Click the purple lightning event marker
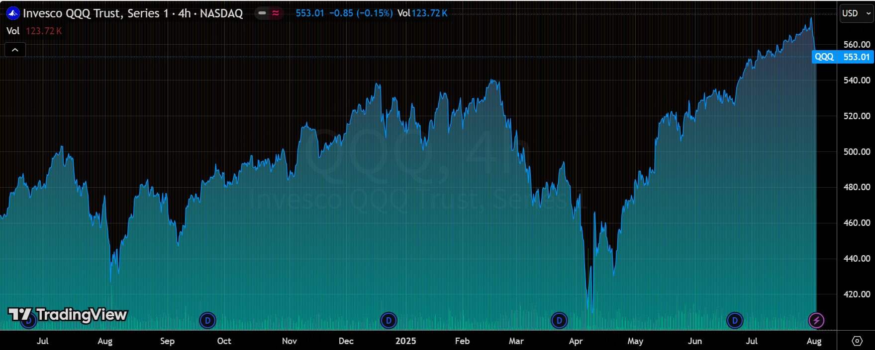 click(816, 320)
